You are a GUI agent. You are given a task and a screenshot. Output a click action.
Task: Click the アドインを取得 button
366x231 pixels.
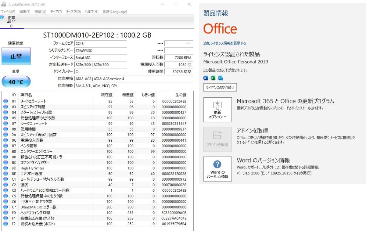(217, 139)
